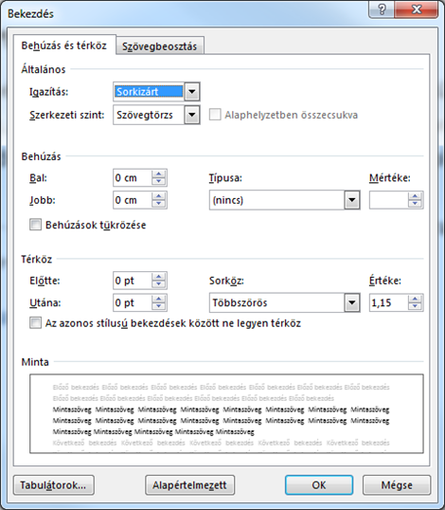The width and height of the screenshot is (445, 510).
Task: Click the Mértéke value field
Action: click(389, 200)
